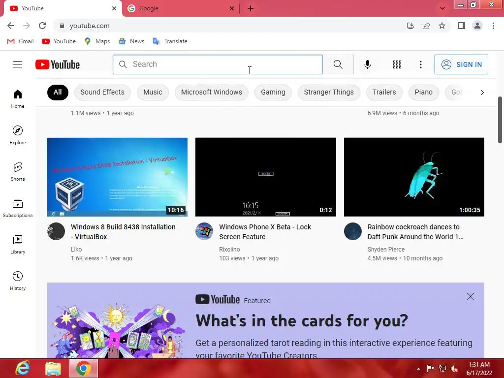Launch Internet Explorer from taskbar
The height and width of the screenshot is (378, 504).
[x=23, y=368]
